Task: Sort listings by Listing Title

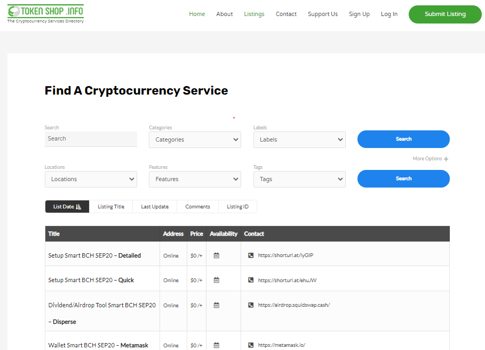Action: point(111,207)
